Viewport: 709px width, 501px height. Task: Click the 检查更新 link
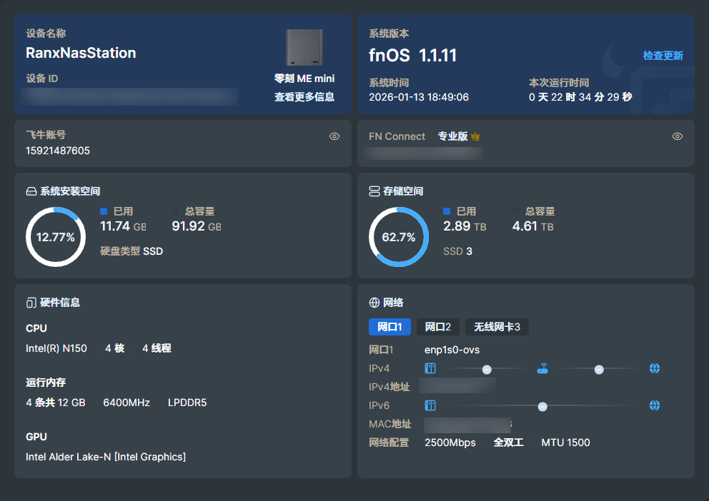coord(663,56)
